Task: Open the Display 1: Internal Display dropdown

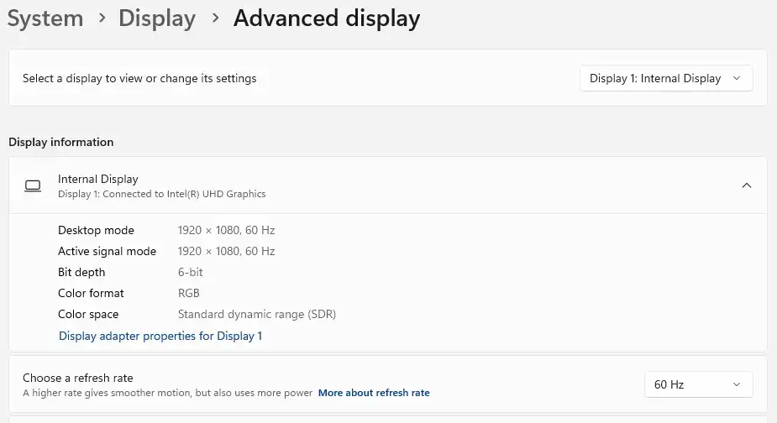Action: pyautogui.click(x=665, y=78)
